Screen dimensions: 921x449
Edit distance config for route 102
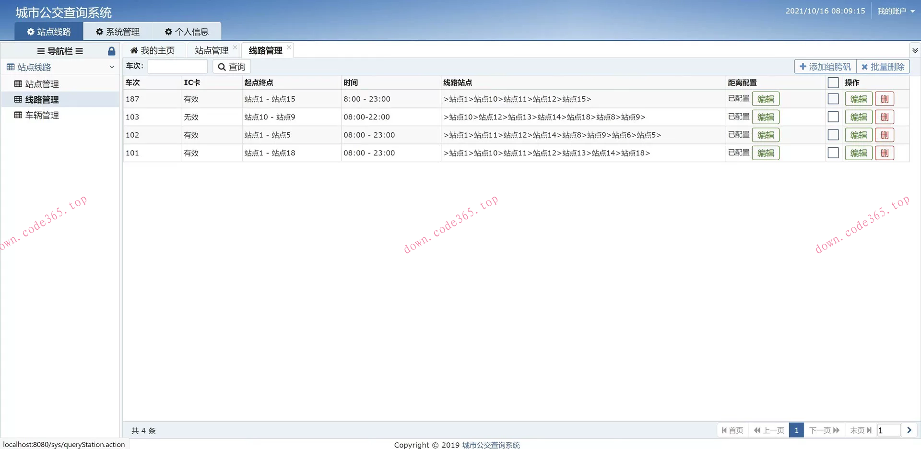pos(766,135)
